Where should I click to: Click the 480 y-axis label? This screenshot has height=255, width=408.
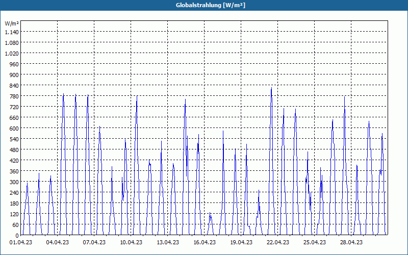click(x=14, y=149)
